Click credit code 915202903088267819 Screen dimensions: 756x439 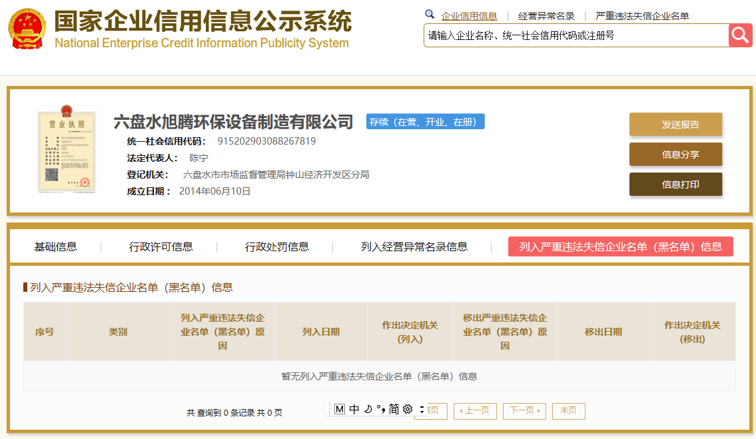click(x=266, y=141)
